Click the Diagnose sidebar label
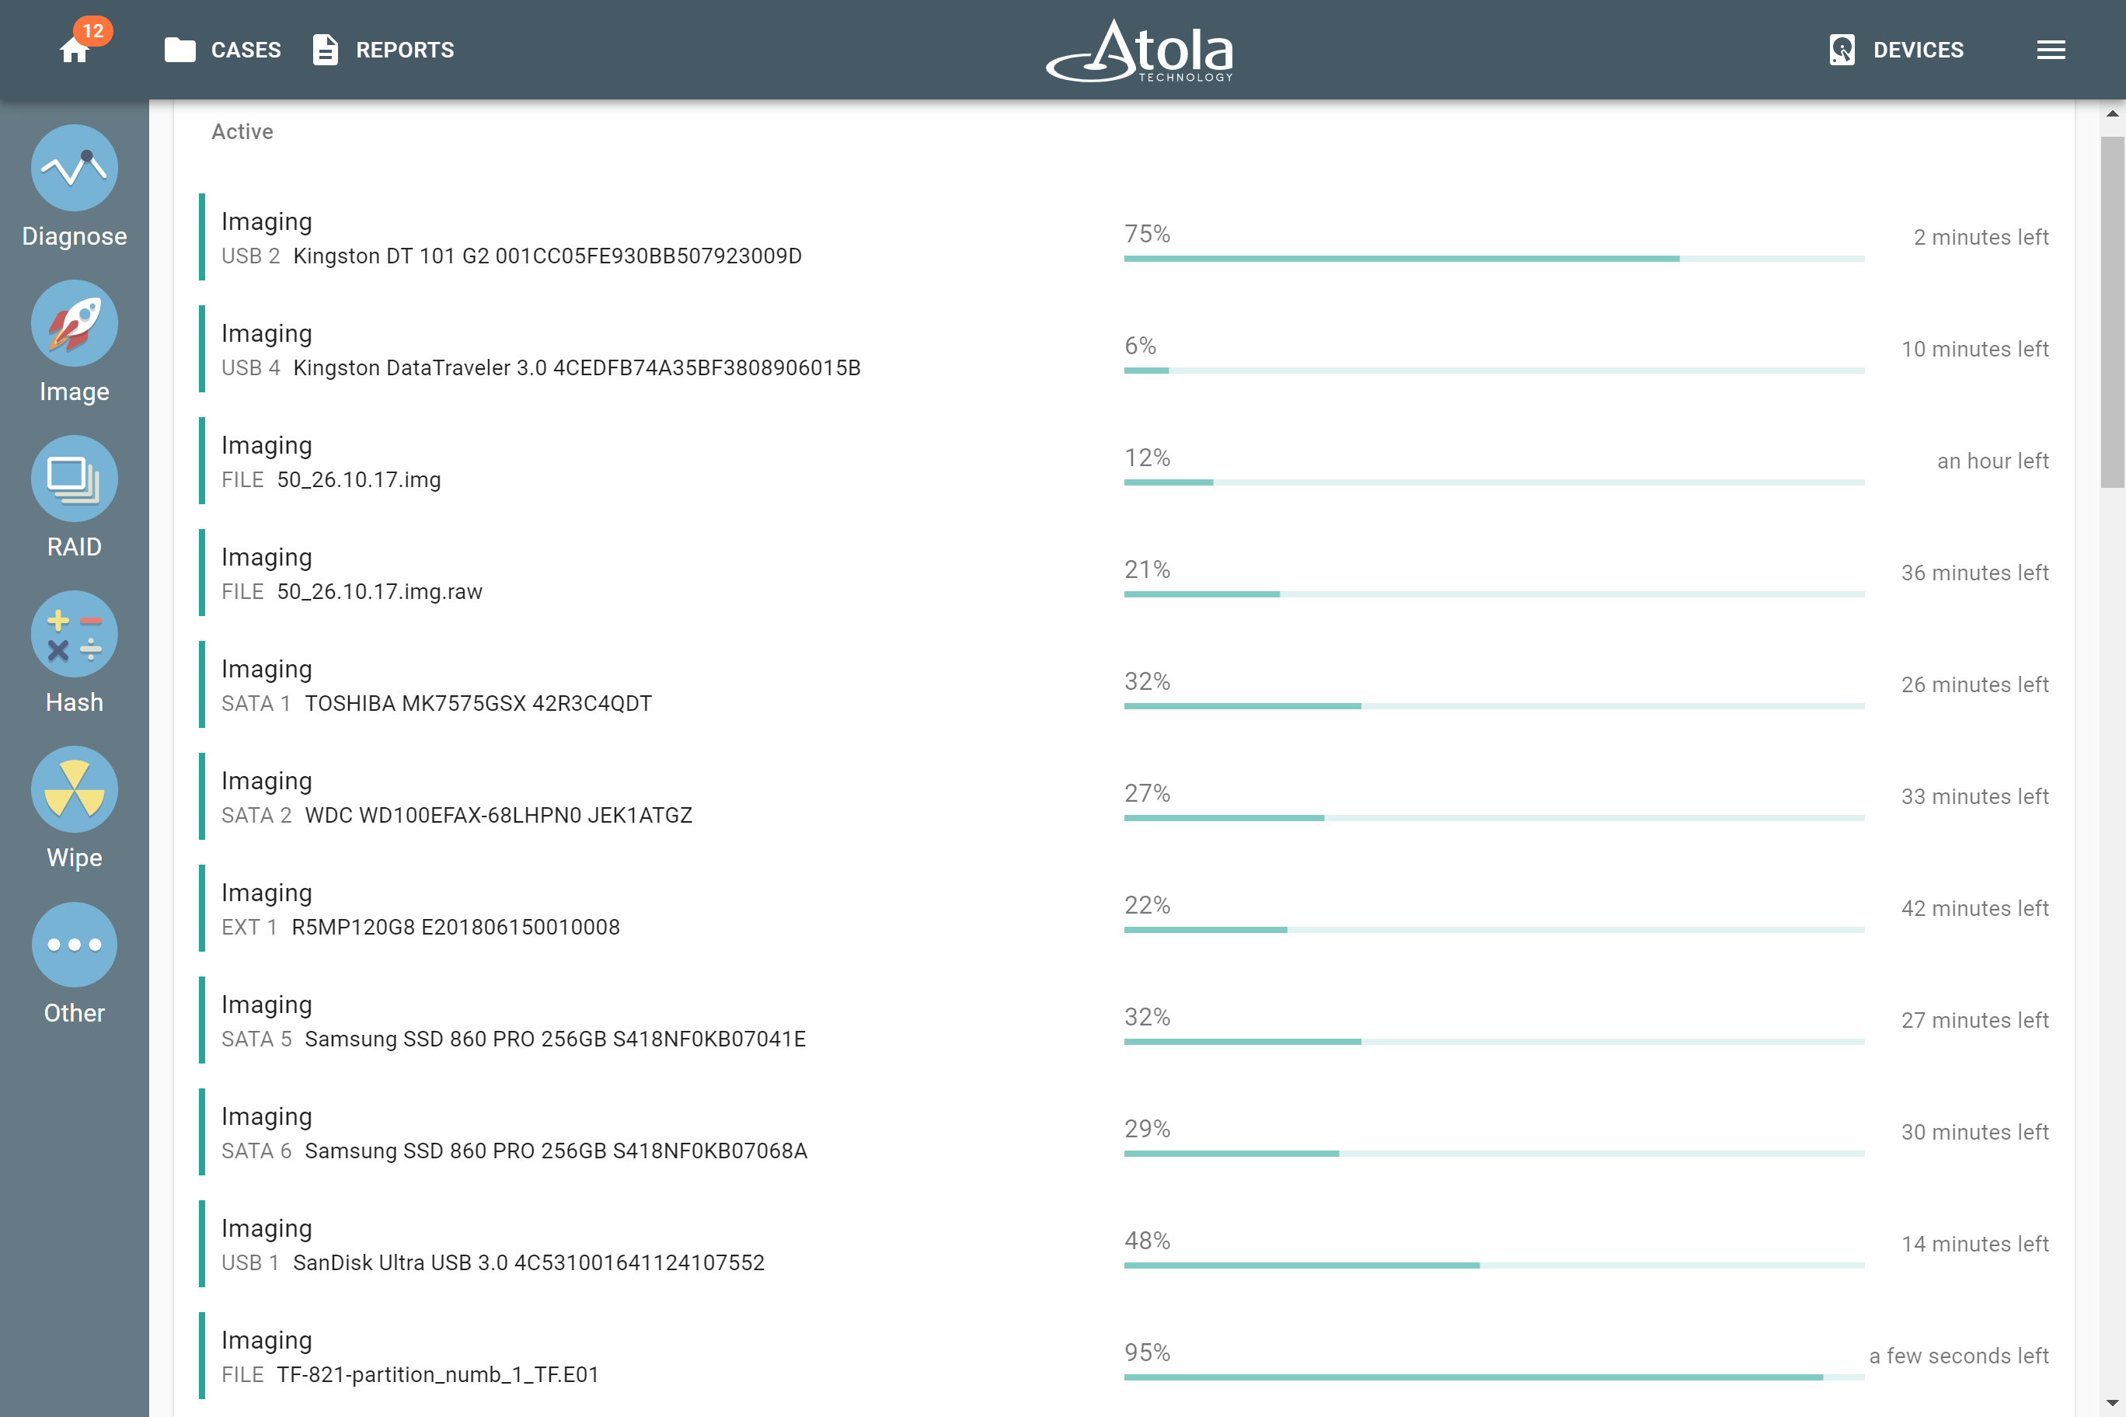The width and height of the screenshot is (2126, 1417). click(x=74, y=236)
